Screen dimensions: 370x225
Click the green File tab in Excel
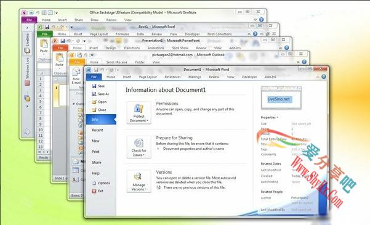click(45, 34)
